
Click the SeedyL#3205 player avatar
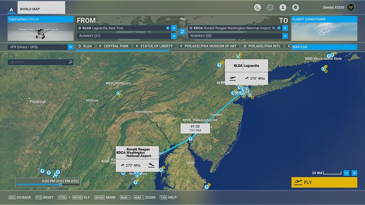tap(351, 7)
